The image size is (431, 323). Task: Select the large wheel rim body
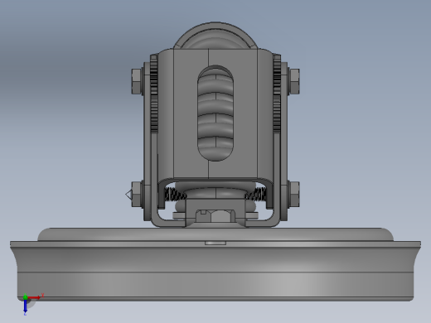coord(215,272)
